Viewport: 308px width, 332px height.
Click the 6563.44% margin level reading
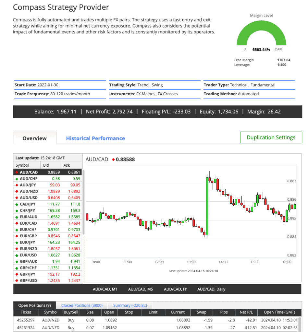(261, 50)
